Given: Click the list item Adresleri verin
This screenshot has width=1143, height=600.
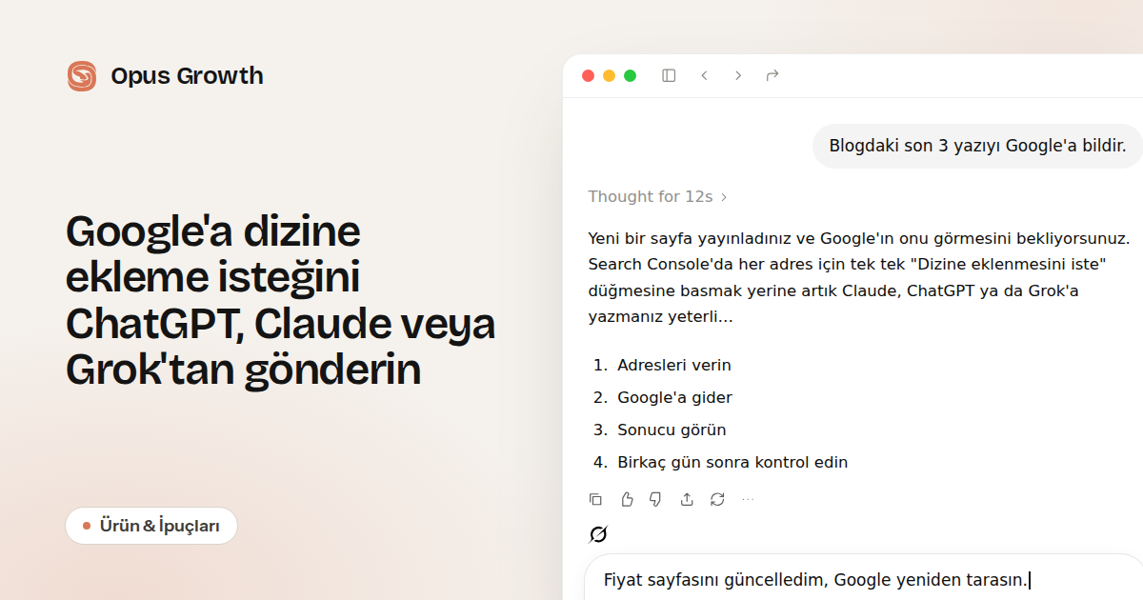Looking at the screenshot, I should [674, 365].
